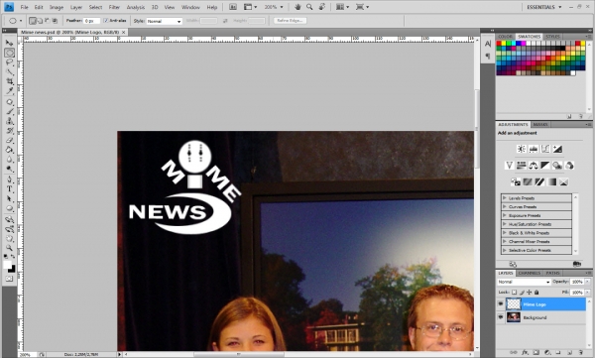
Task: Click the background color swatch
Action: [x=13, y=269]
